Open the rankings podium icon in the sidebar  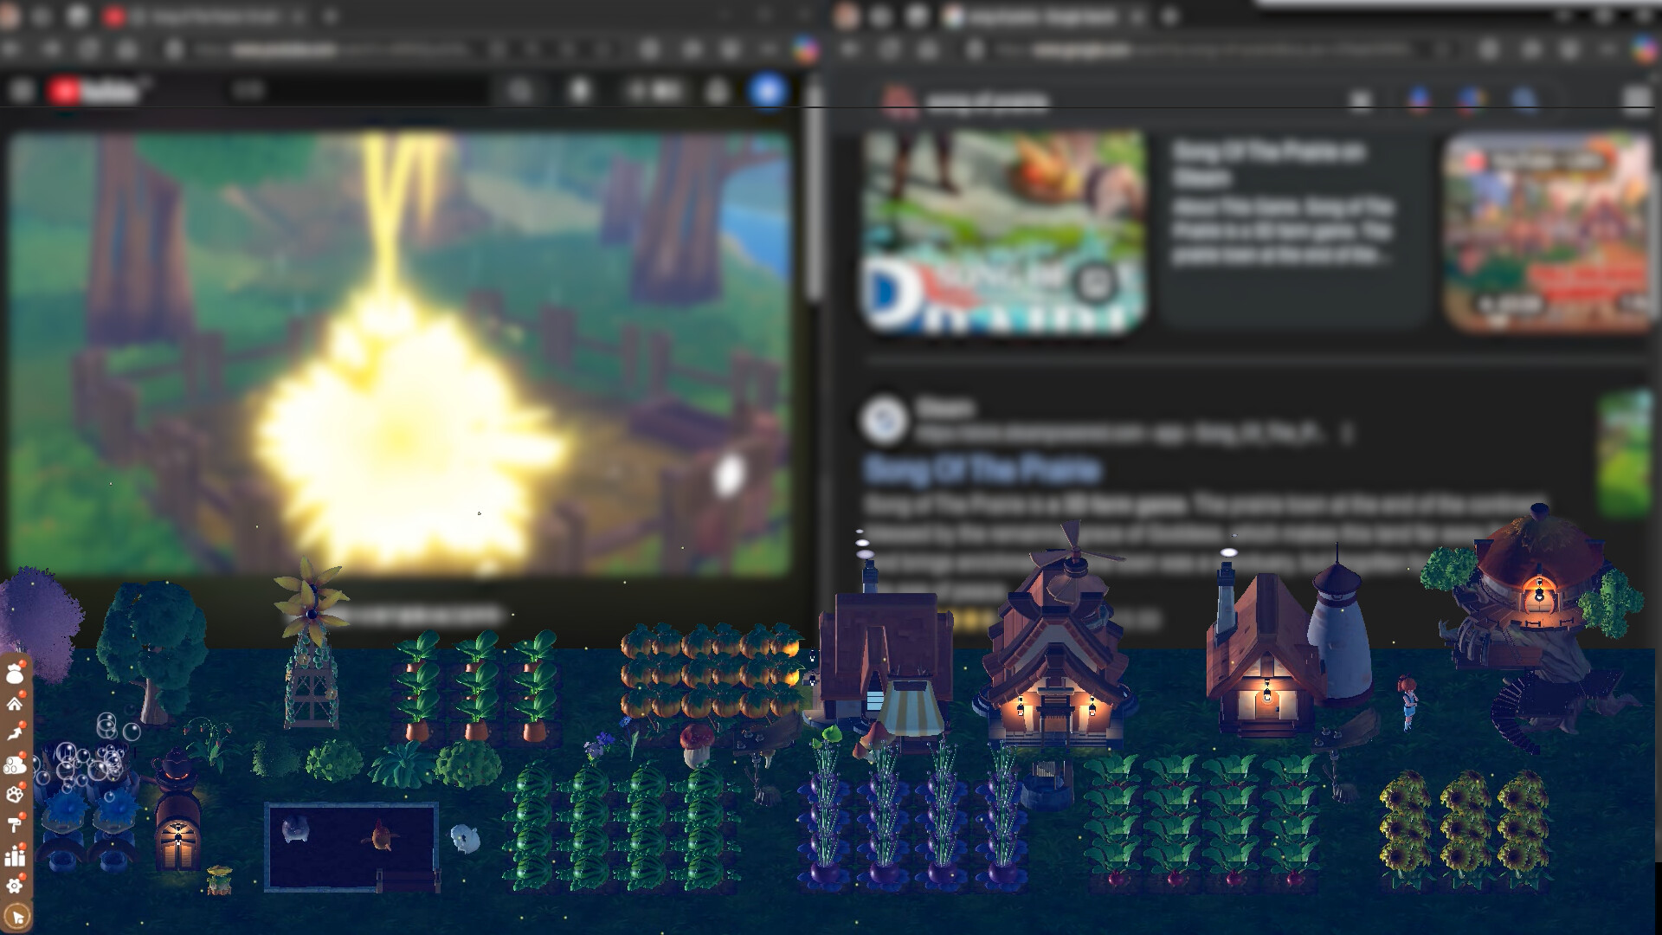pyautogui.click(x=15, y=857)
